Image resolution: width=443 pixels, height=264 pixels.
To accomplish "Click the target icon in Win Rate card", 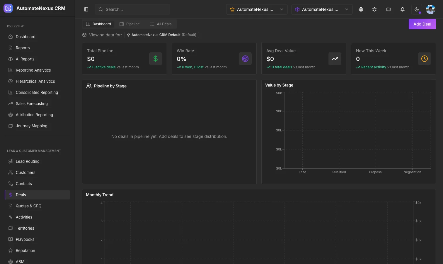I will coord(245,59).
